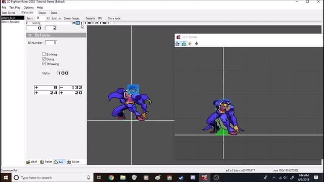Click the volume icon in system tray
The height and width of the screenshot is (182, 324).
(x=286, y=177)
